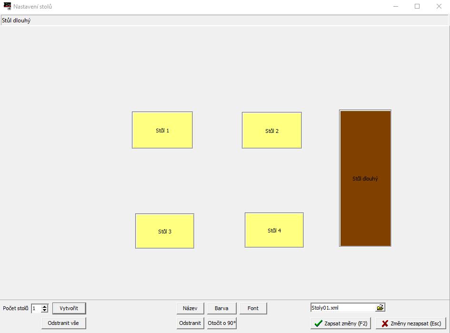Increase table count with up spinner arrow
Screen dimensions: 450x333
pos(44,306)
